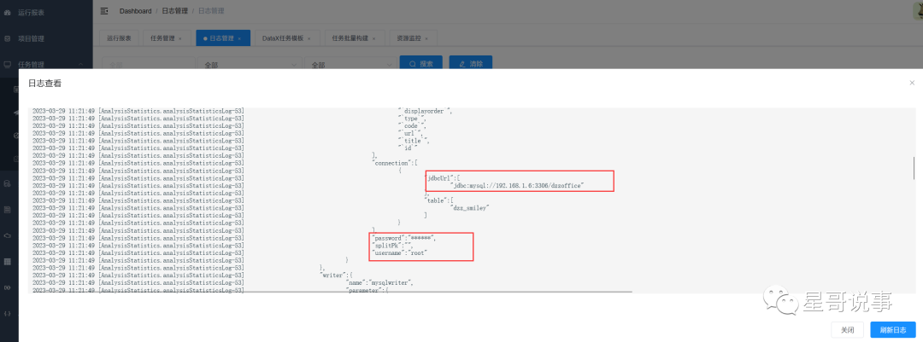Close the 资源监控 tab using its x
The image size is (923, 342).
(426, 38)
